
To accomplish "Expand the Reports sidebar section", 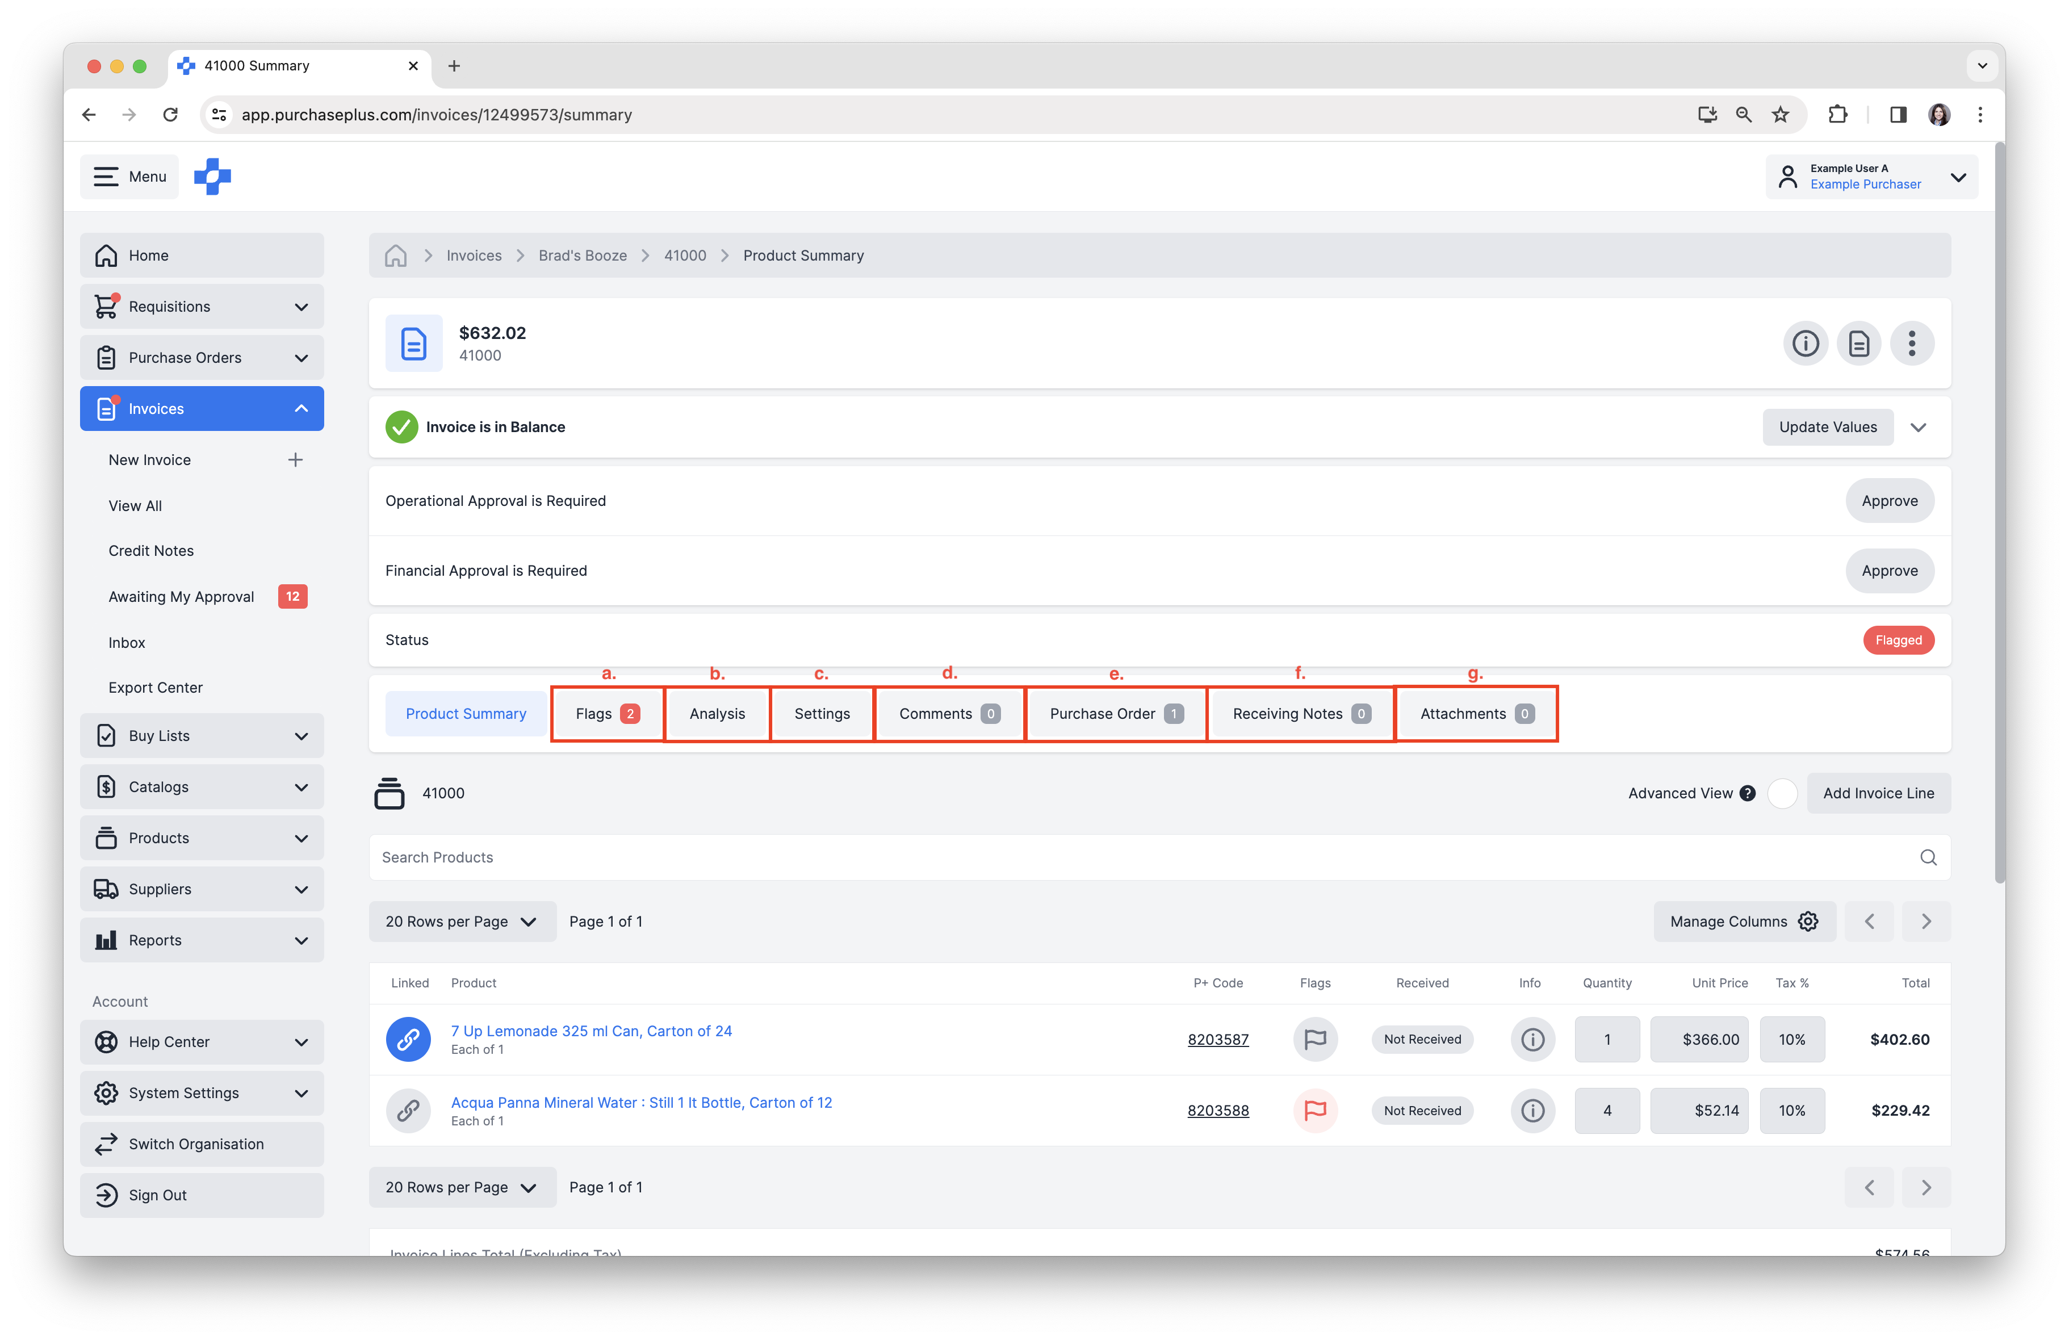I will pyautogui.click(x=301, y=941).
